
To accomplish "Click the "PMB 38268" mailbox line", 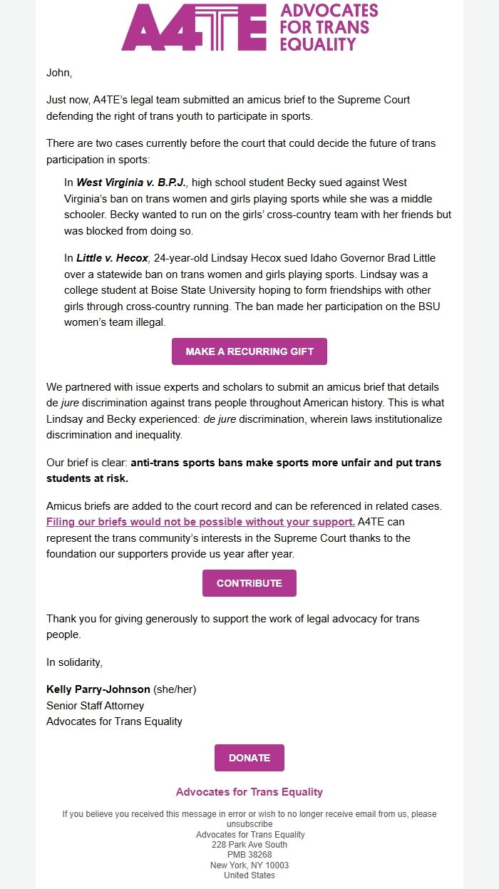I will (x=249, y=853).
